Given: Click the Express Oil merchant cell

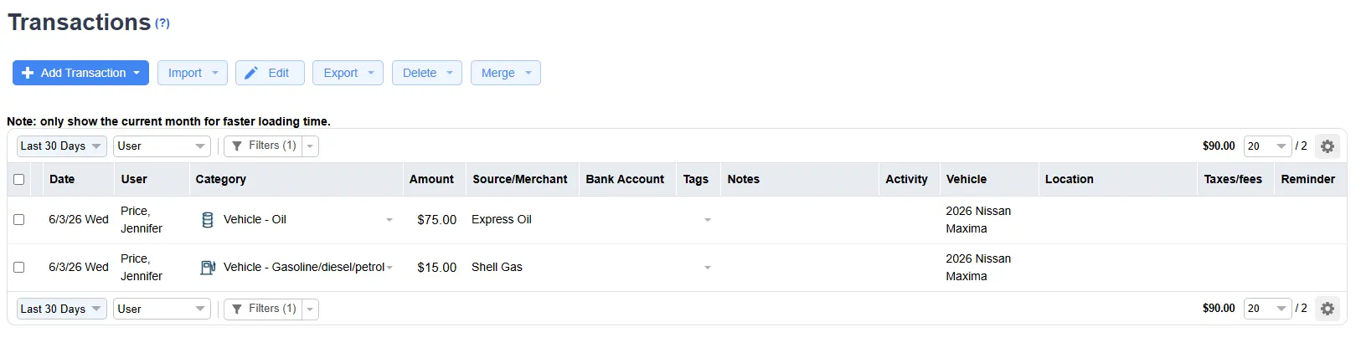Looking at the screenshot, I should pyautogui.click(x=502, y=219).
